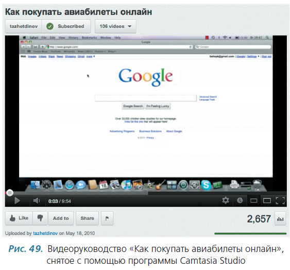Image resolution: width=290 pixels, height=270 pixels.
Task: Show video statistics chart
Action: pyautogui.click(x=280, y=219)
